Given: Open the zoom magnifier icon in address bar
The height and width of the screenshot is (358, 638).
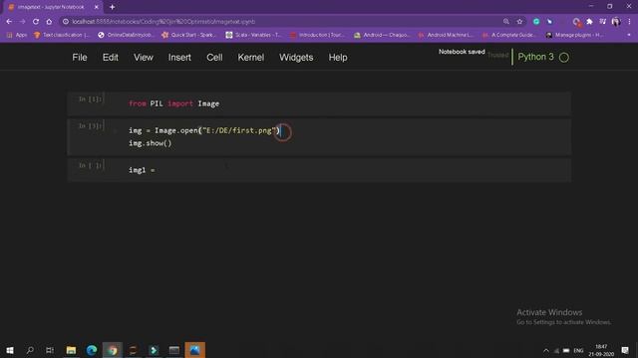Looking at the screenshot, I should (506, 22).
